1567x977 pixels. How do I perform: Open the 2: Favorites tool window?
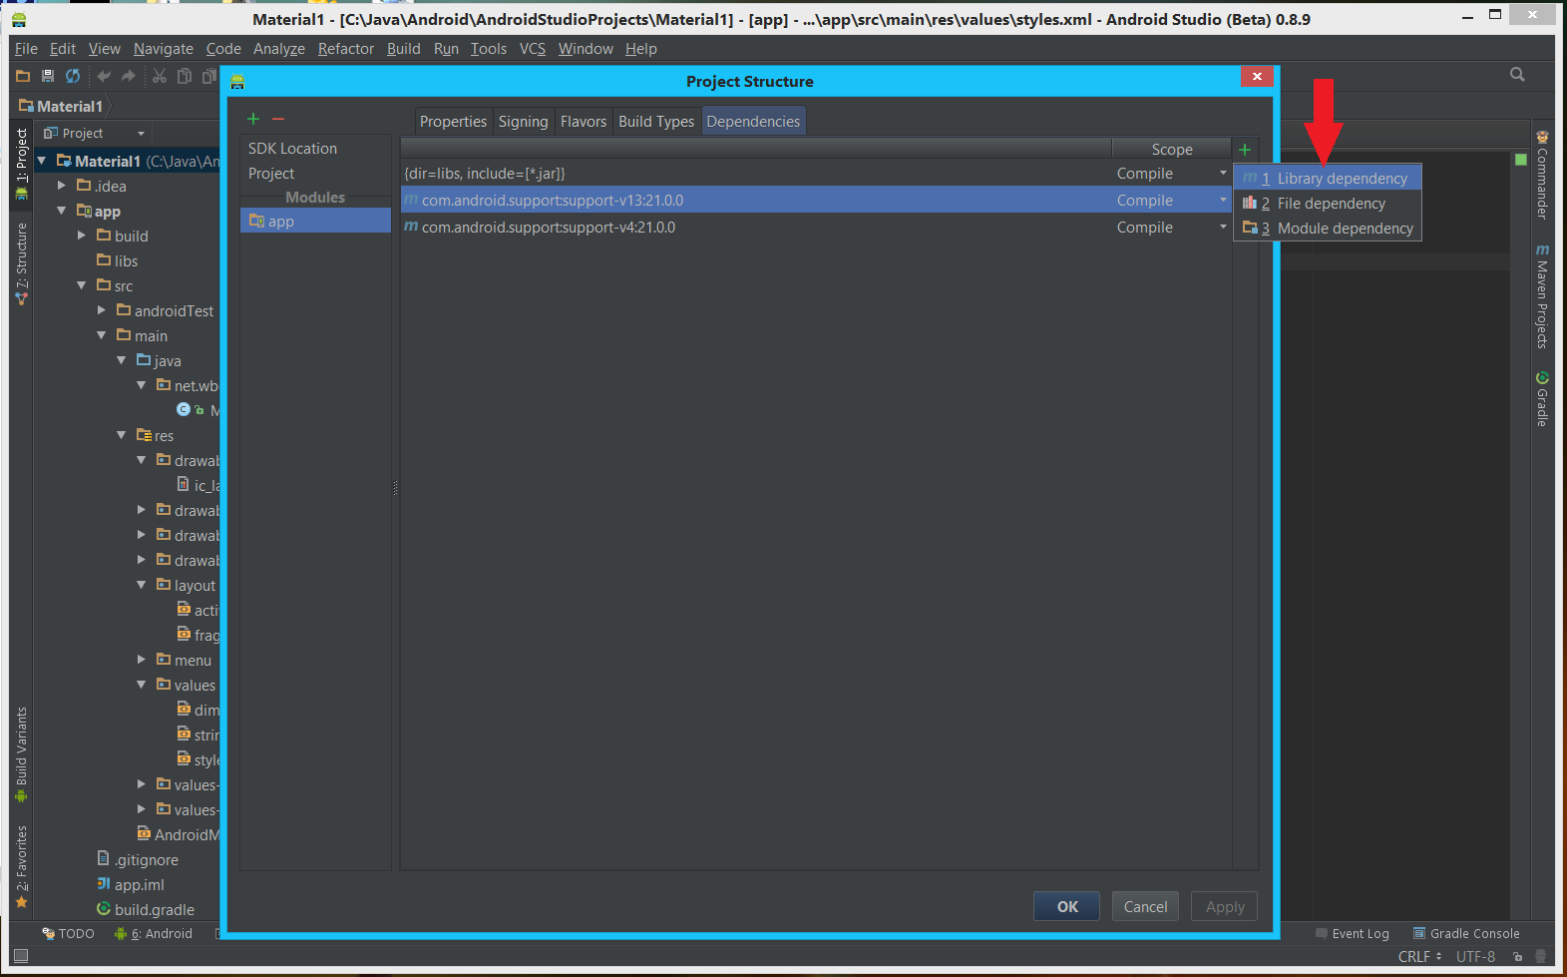point(21,866)
